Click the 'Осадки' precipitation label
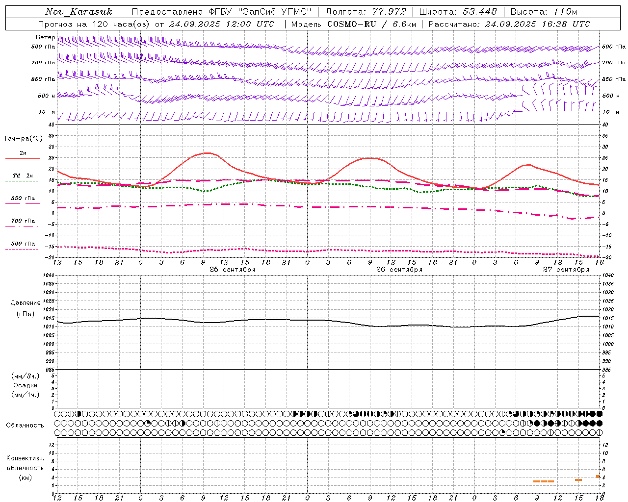The image size is (628, 502). click(x=26, y=385)
